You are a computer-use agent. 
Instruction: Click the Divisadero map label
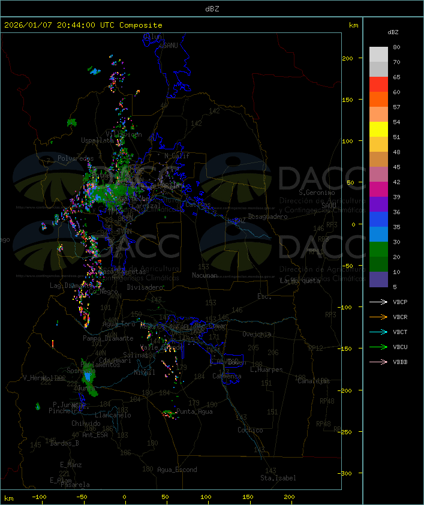[x=145, y=287]
